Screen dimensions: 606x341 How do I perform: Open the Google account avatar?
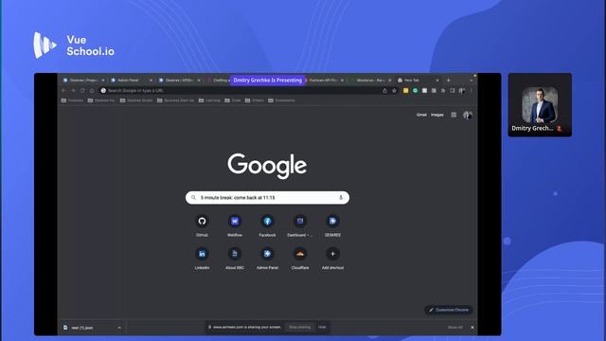click(467, 115)
